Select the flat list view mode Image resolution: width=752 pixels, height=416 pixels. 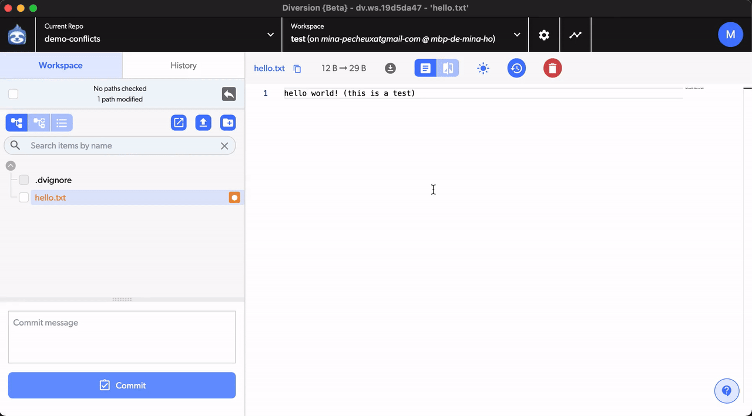(x=61, y=123)
